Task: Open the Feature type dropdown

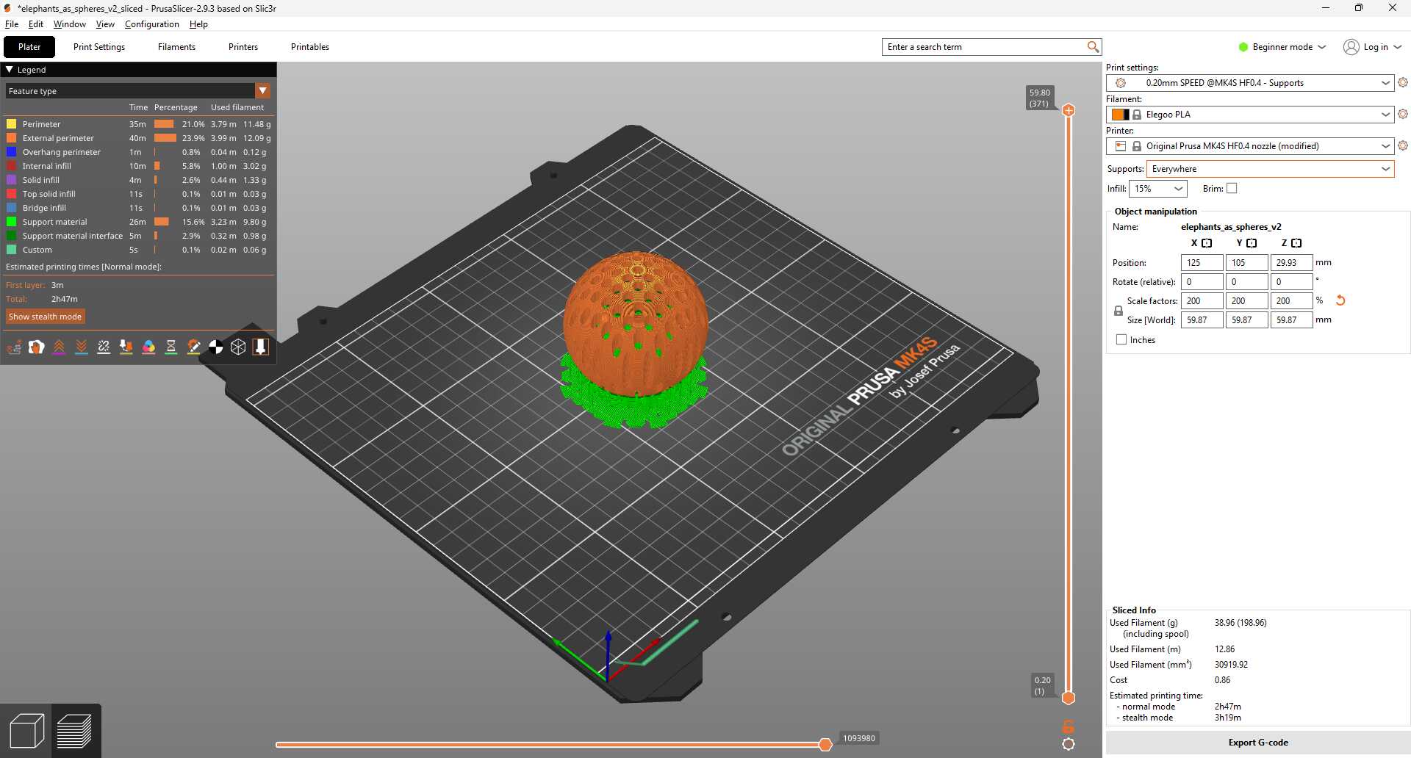Action: coord(262,91)
